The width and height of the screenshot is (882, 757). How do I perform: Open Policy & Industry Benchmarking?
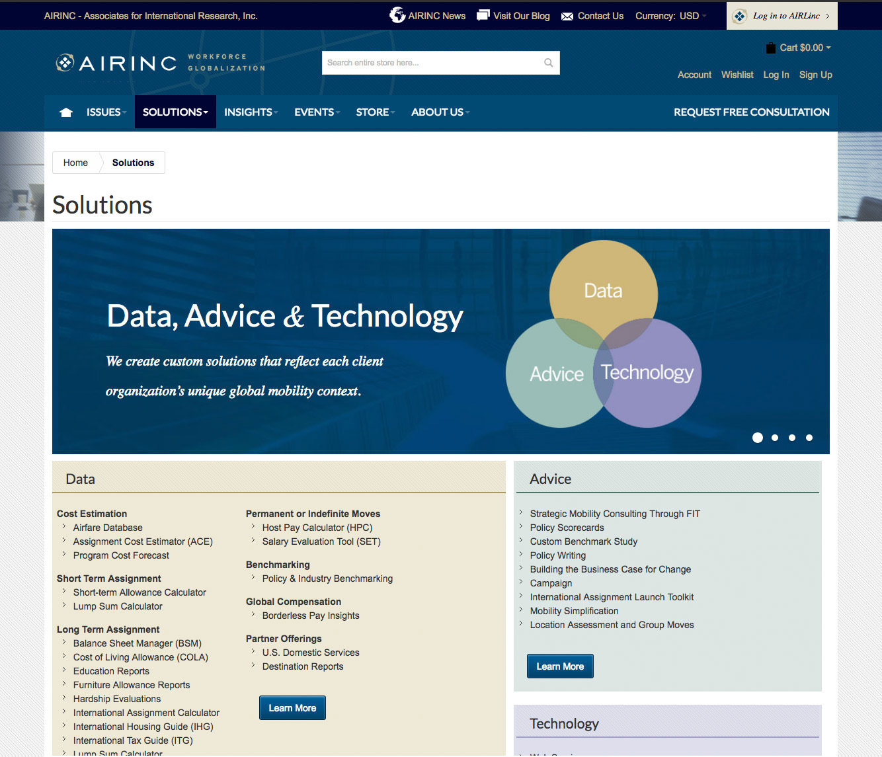327,578
